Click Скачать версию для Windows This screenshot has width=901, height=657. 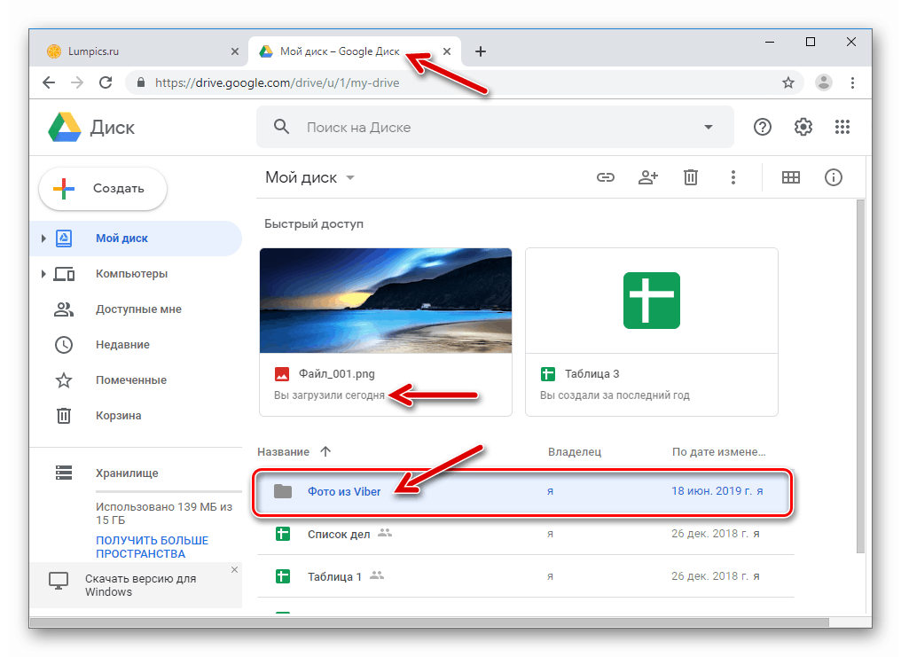click(140, 585)
